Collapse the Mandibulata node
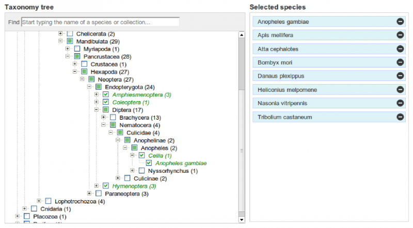The height and width of the screenshot is (228, 413). [x=60, y=41]
